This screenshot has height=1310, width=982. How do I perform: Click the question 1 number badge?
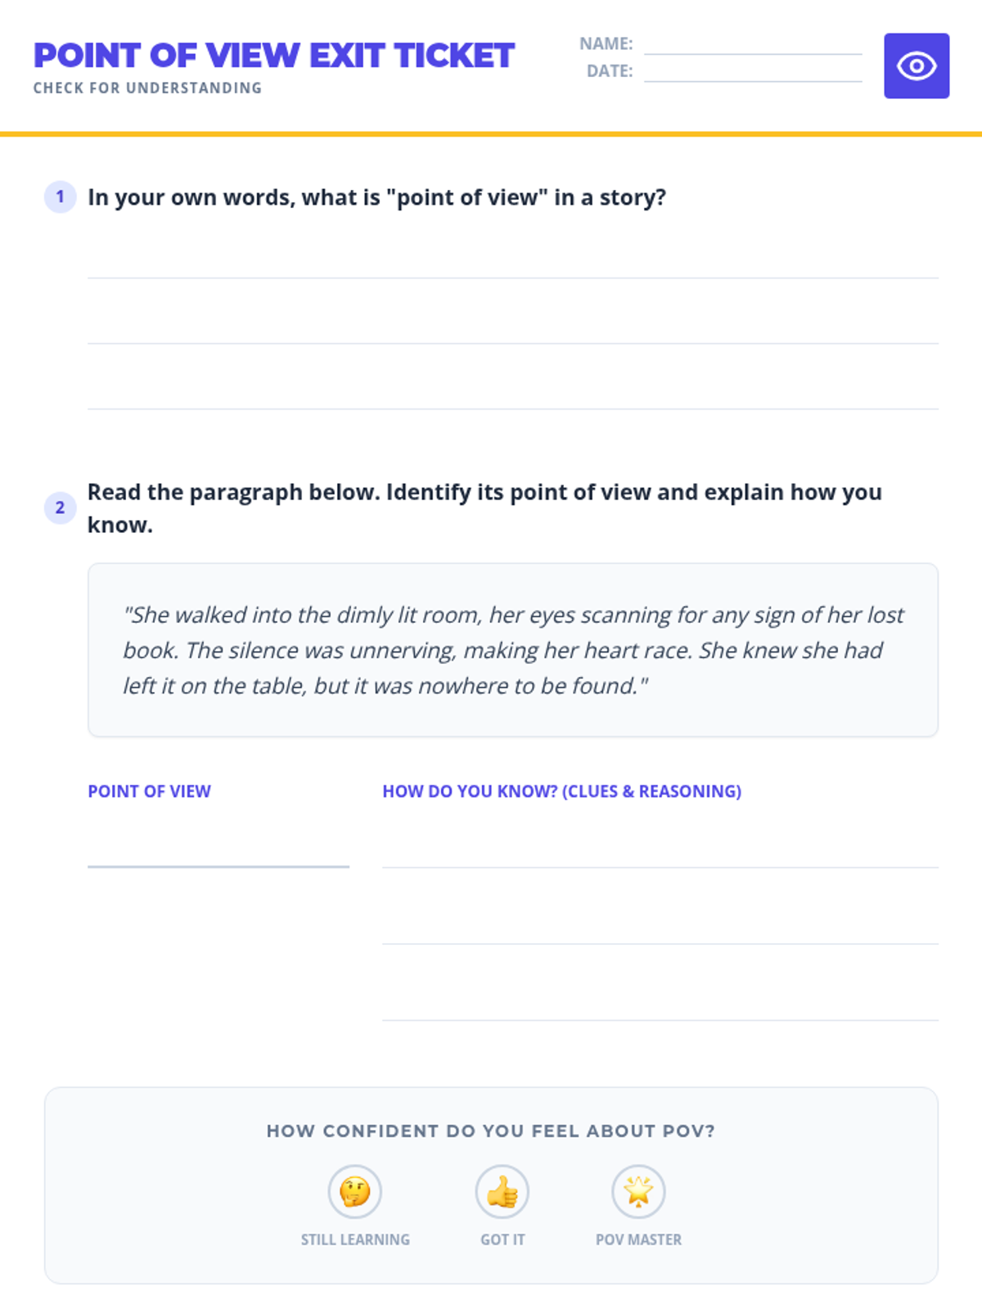click(x=60, y=196)
